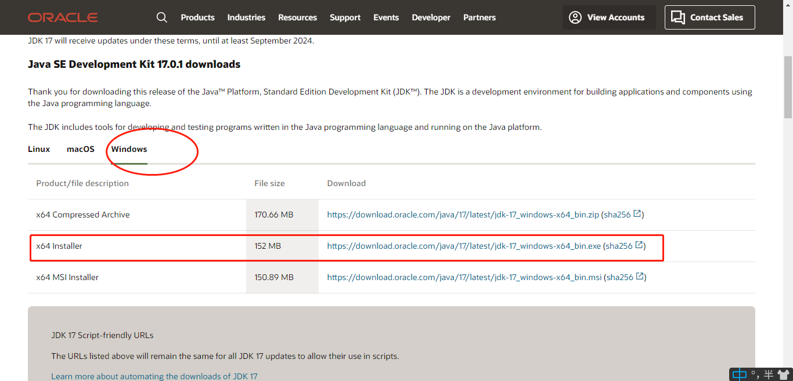Open external sha256 icon for zip archive
Screen dimensions: 793x381
[x=637, y=214]
